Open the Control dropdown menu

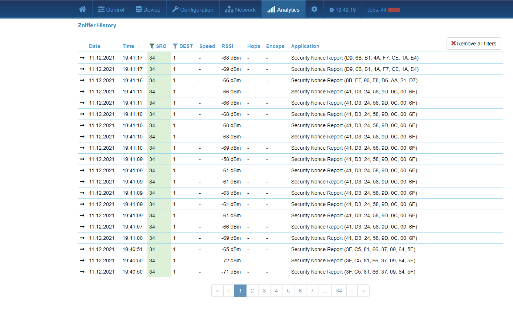click(111, 10)
